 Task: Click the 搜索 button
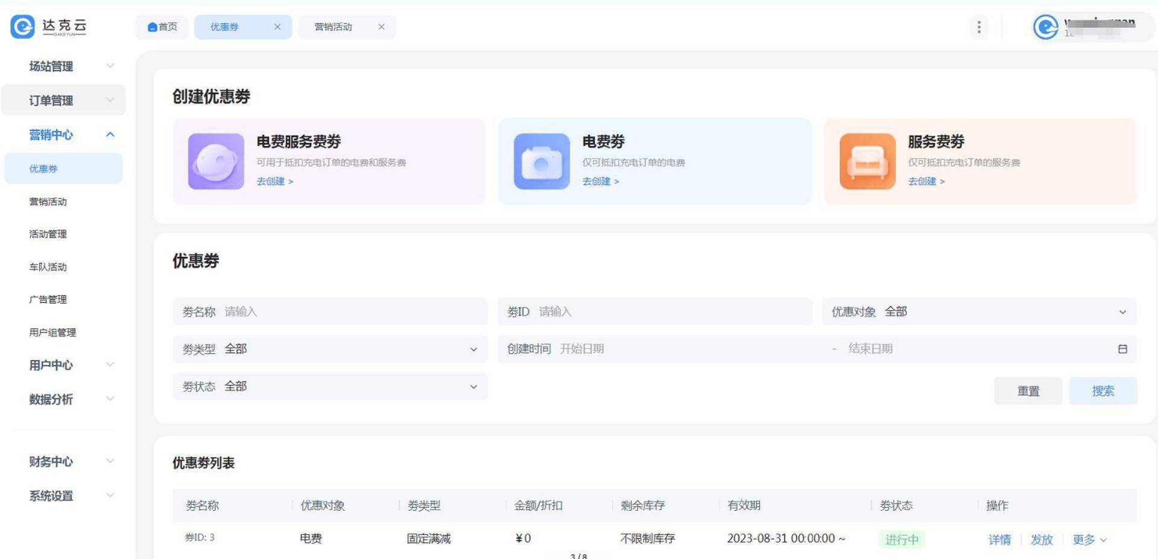(1103, 391)
